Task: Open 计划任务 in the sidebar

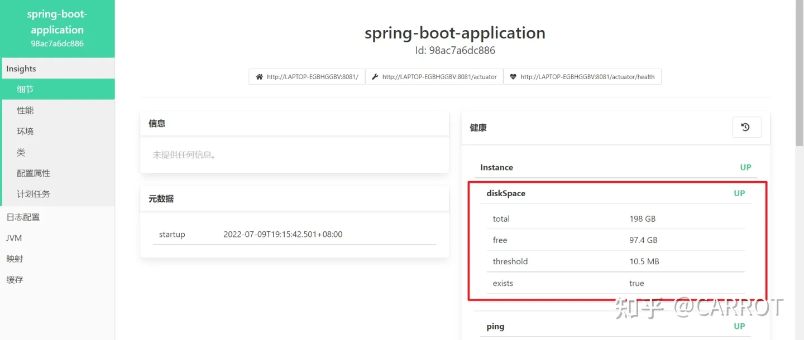Action: pos(58,194)
